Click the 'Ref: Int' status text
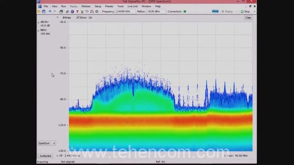Viewport: 294px width, 165px height. click(x=160, y=162)
